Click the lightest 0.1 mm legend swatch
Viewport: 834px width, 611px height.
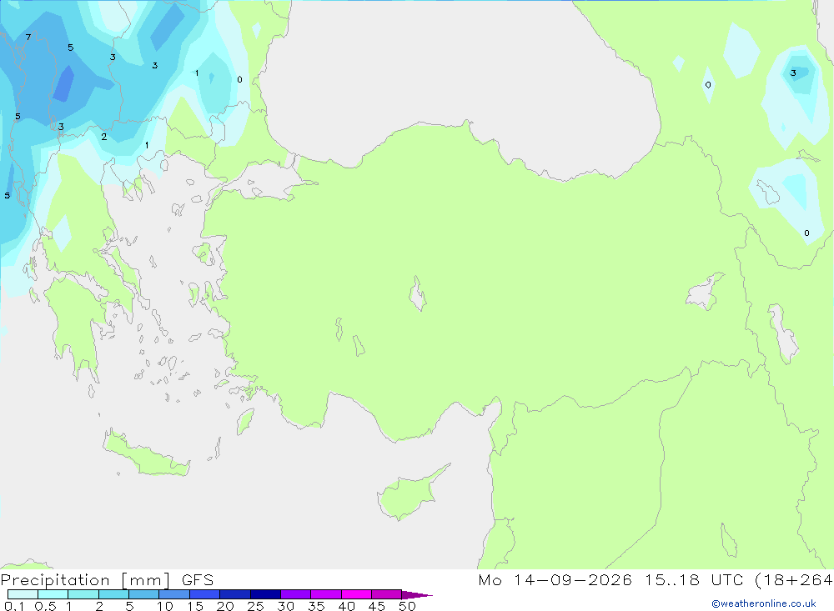pos(23,594)
